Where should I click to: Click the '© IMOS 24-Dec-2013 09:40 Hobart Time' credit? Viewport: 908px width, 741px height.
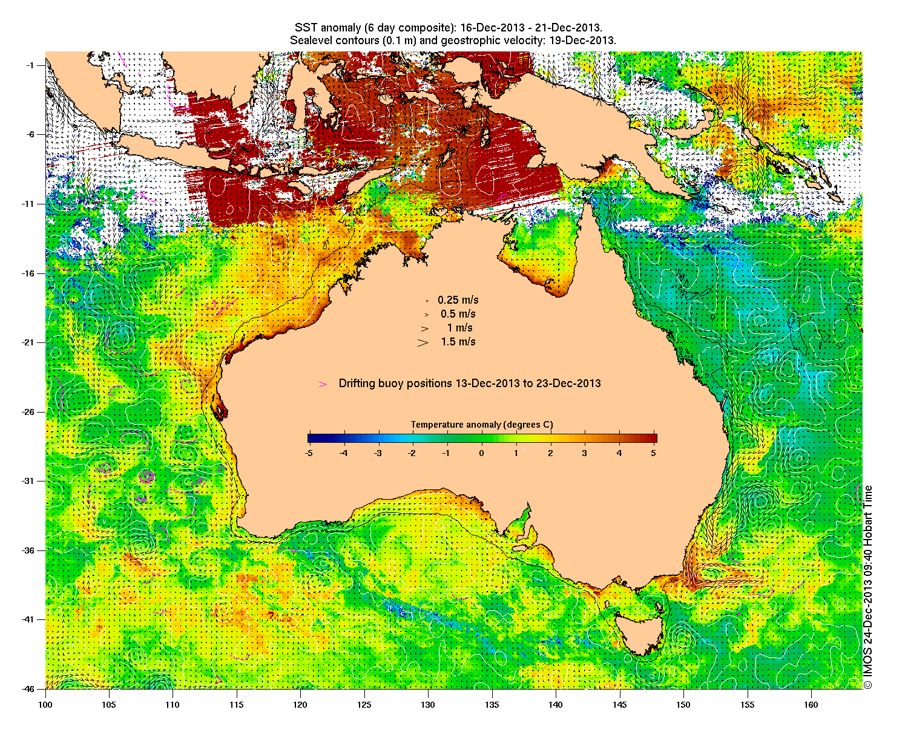tap(868, 587)
